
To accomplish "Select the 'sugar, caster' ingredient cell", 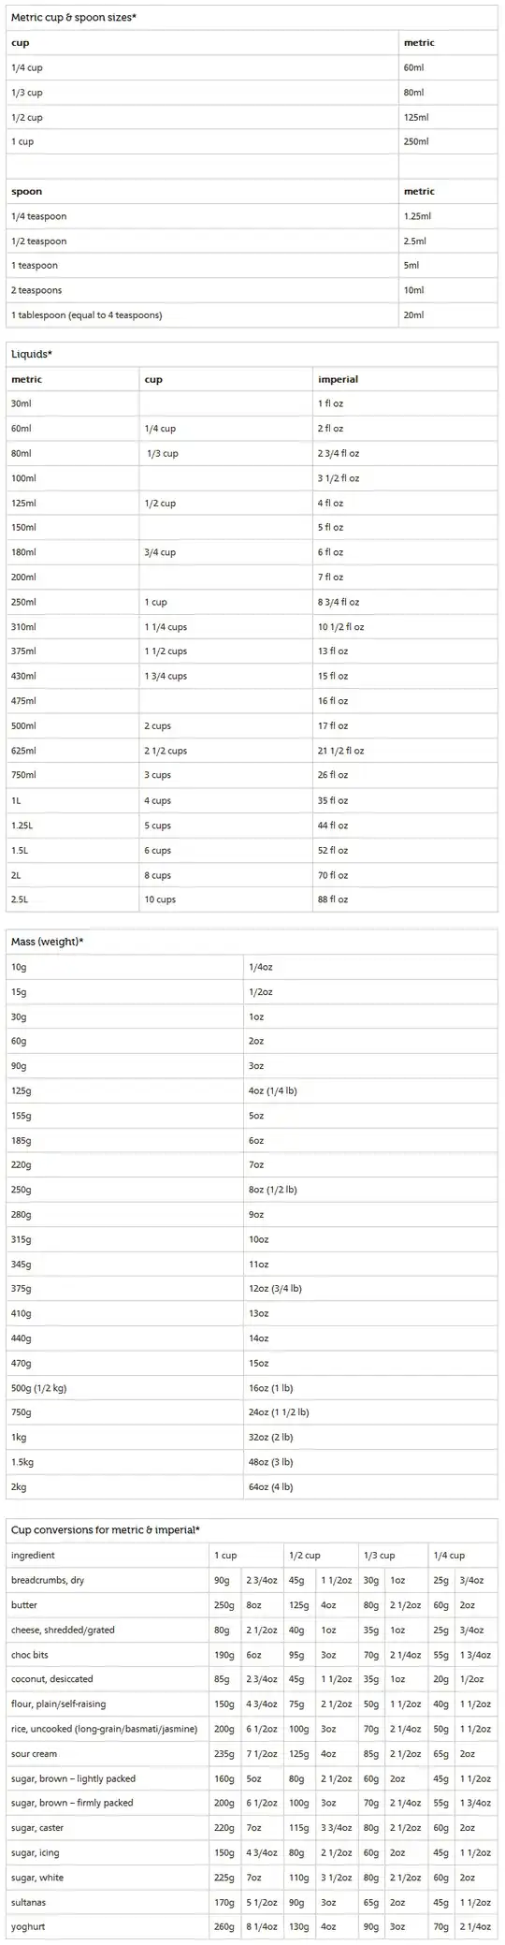I will click(108, 1827).
